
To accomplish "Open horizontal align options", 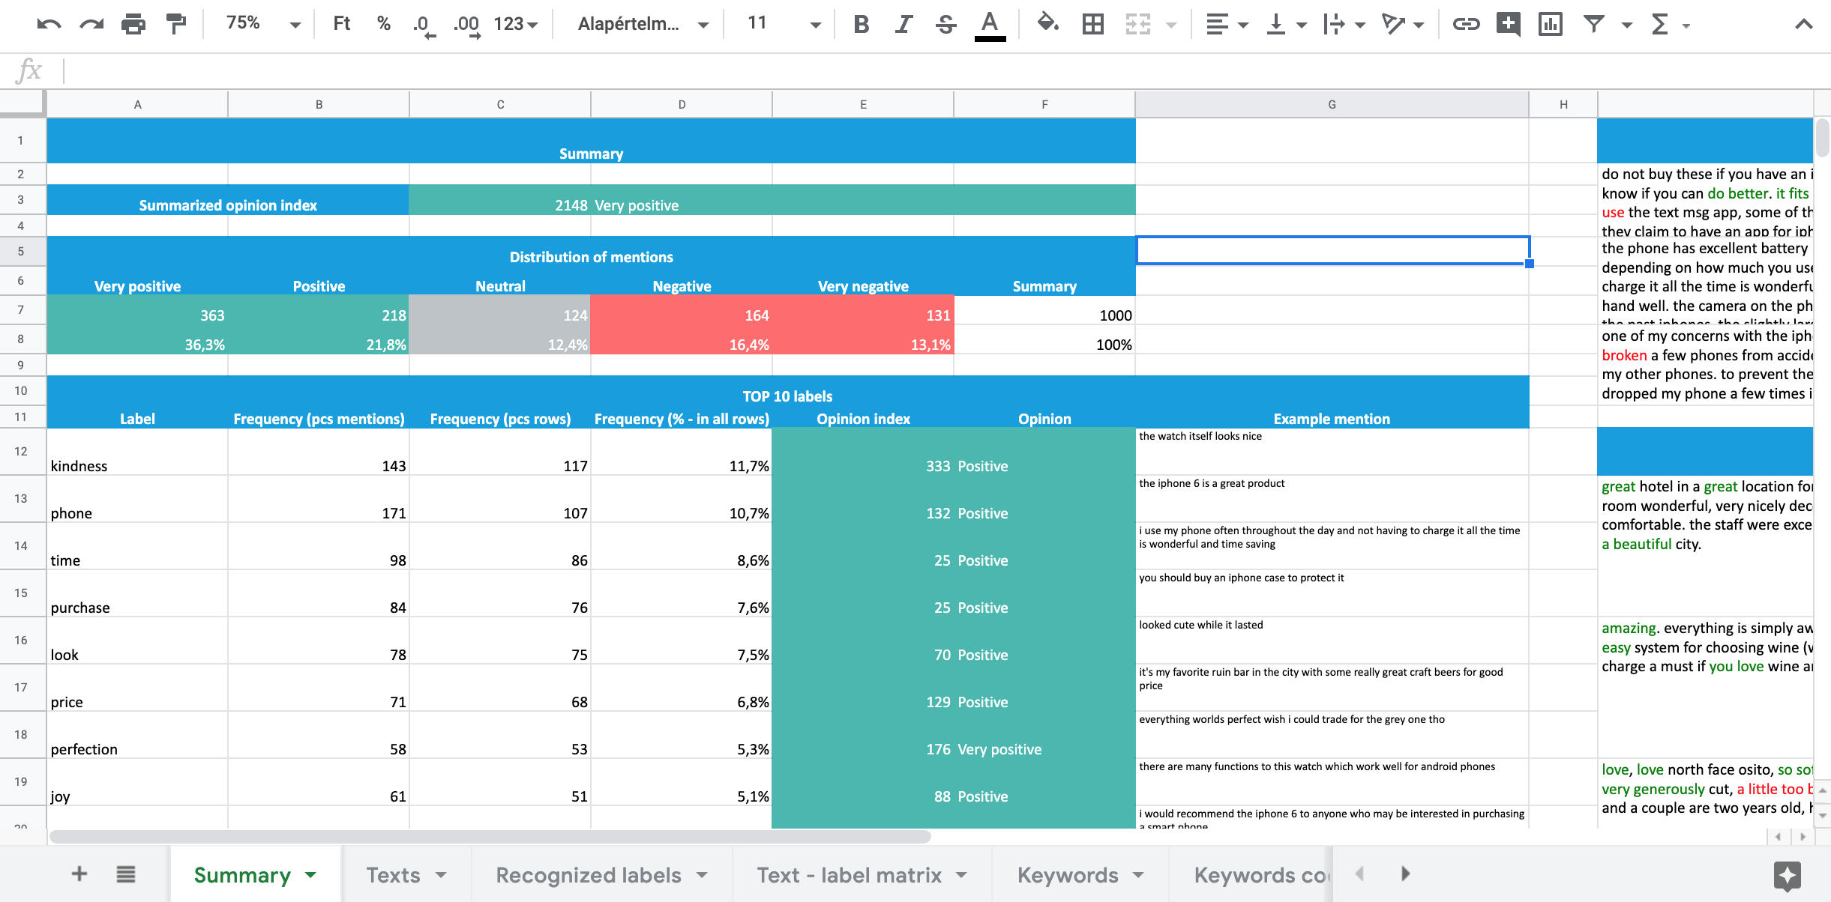I will pyautogui.click(x=1227, y=25).
